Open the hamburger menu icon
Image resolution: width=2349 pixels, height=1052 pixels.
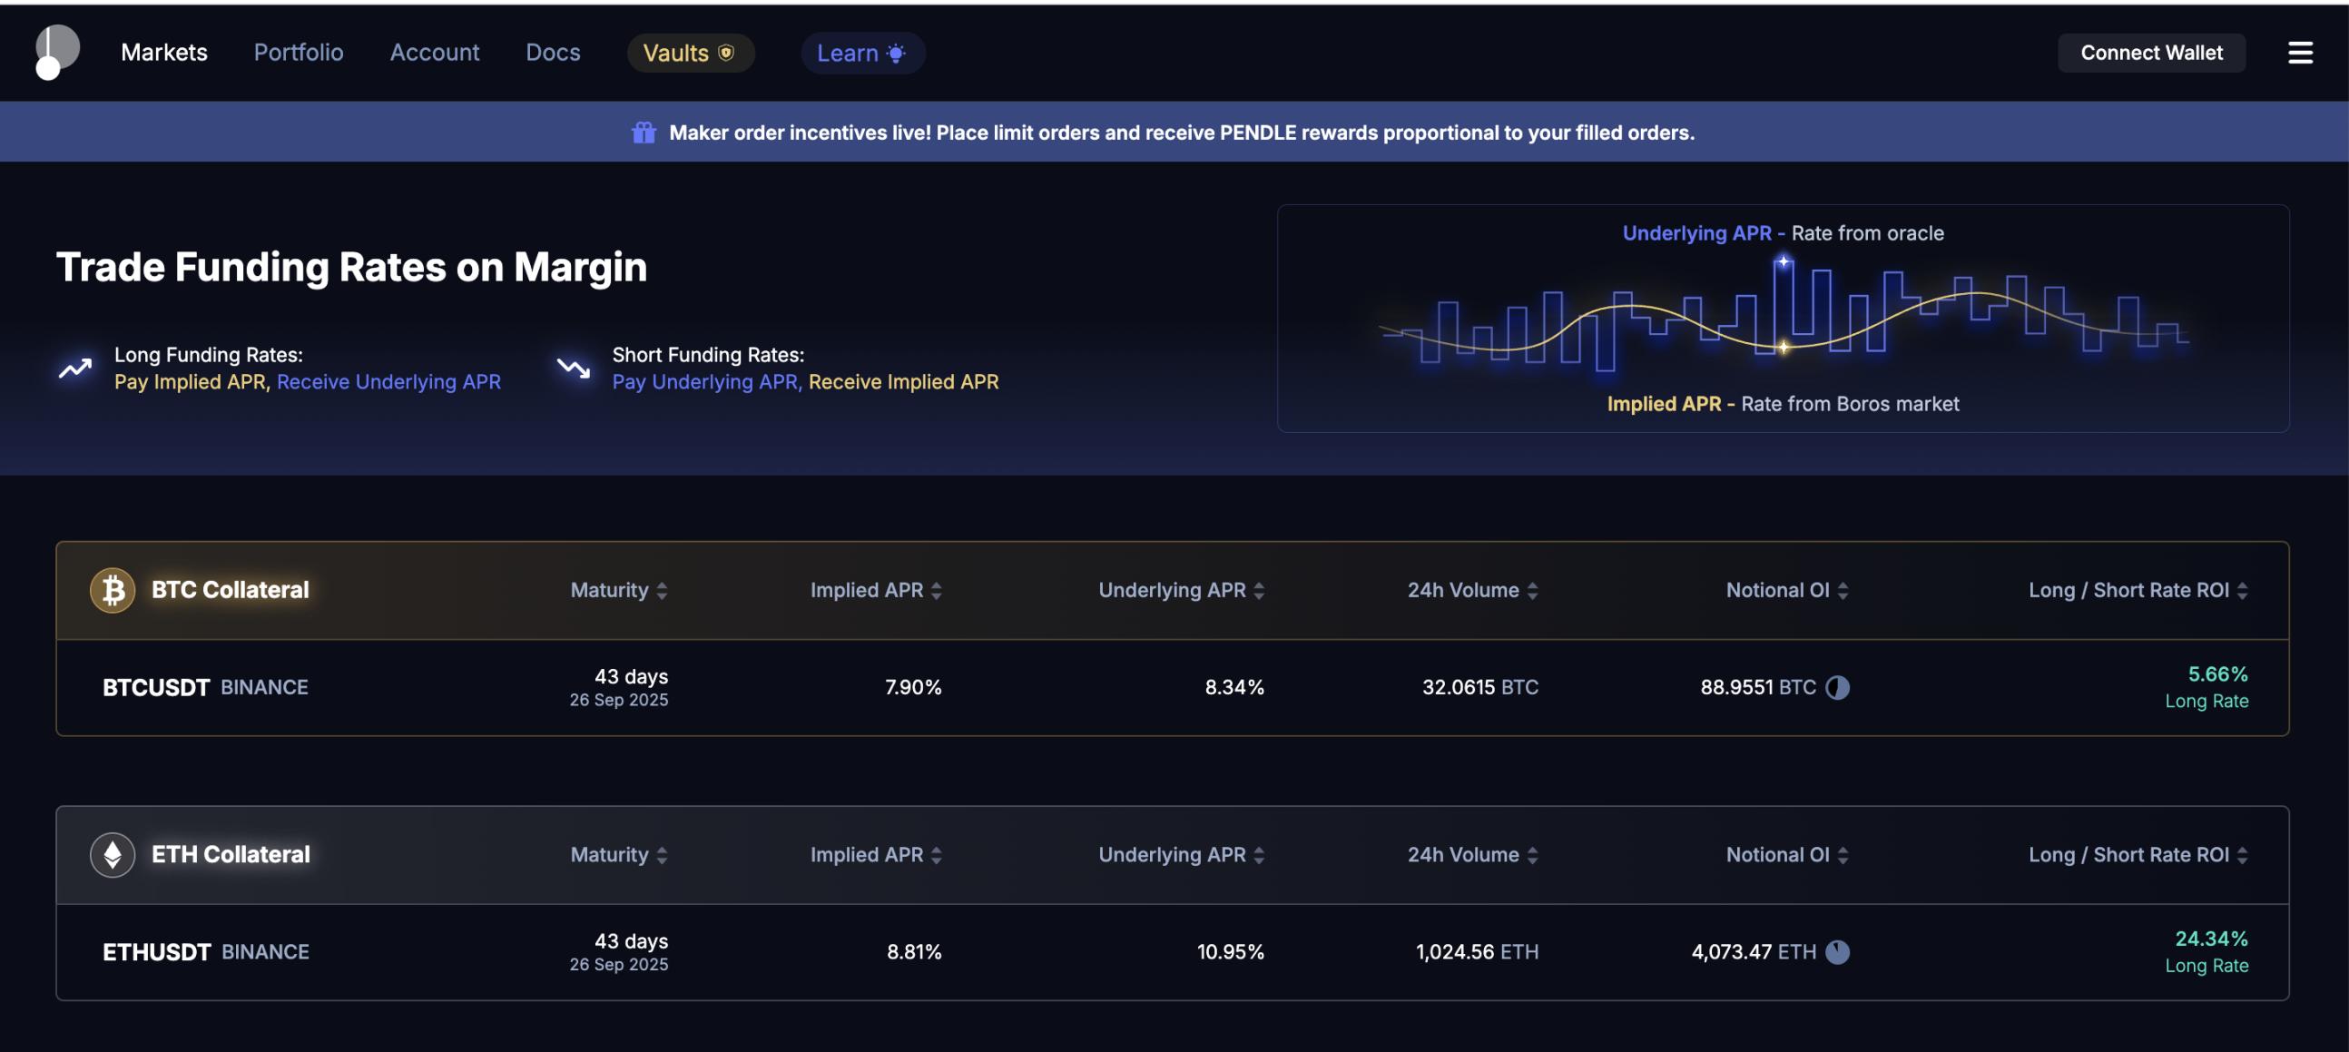point(2300,53)
